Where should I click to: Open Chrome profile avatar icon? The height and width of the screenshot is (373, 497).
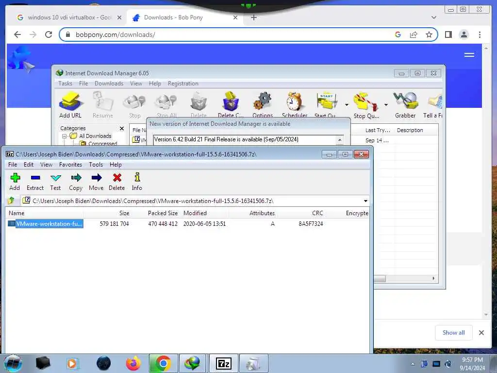[464, 34]
